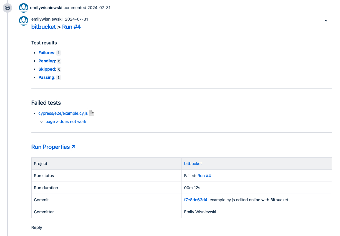Viewport: 340px width, 236px height.
Task: Open the Failures link
Action: (x=46, y=53)
